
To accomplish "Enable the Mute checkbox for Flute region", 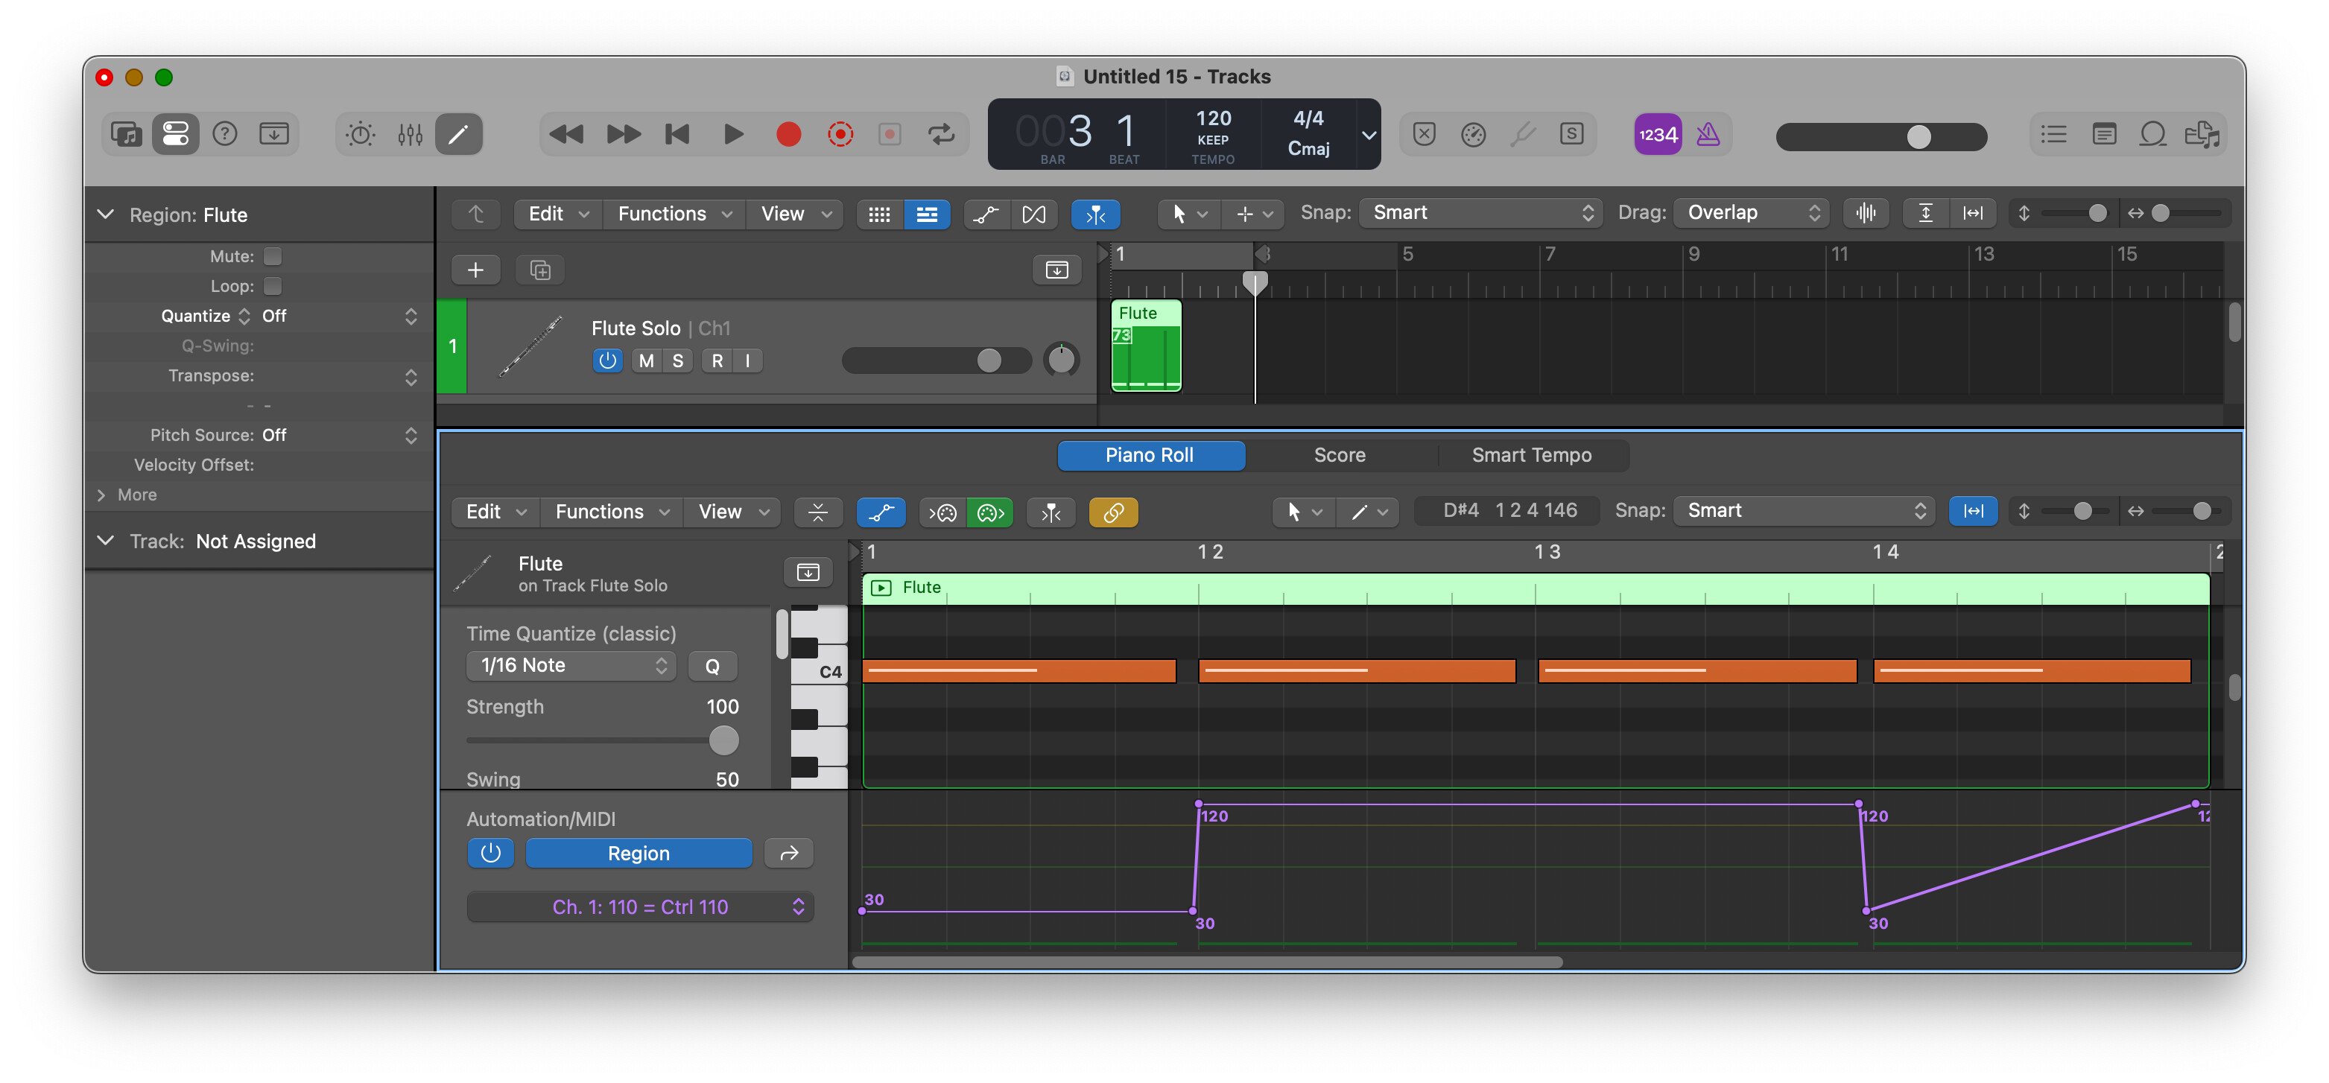I will coord(272,255).
